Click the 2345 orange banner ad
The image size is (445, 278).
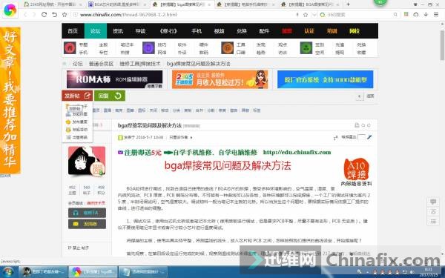[x=220, y=79]
